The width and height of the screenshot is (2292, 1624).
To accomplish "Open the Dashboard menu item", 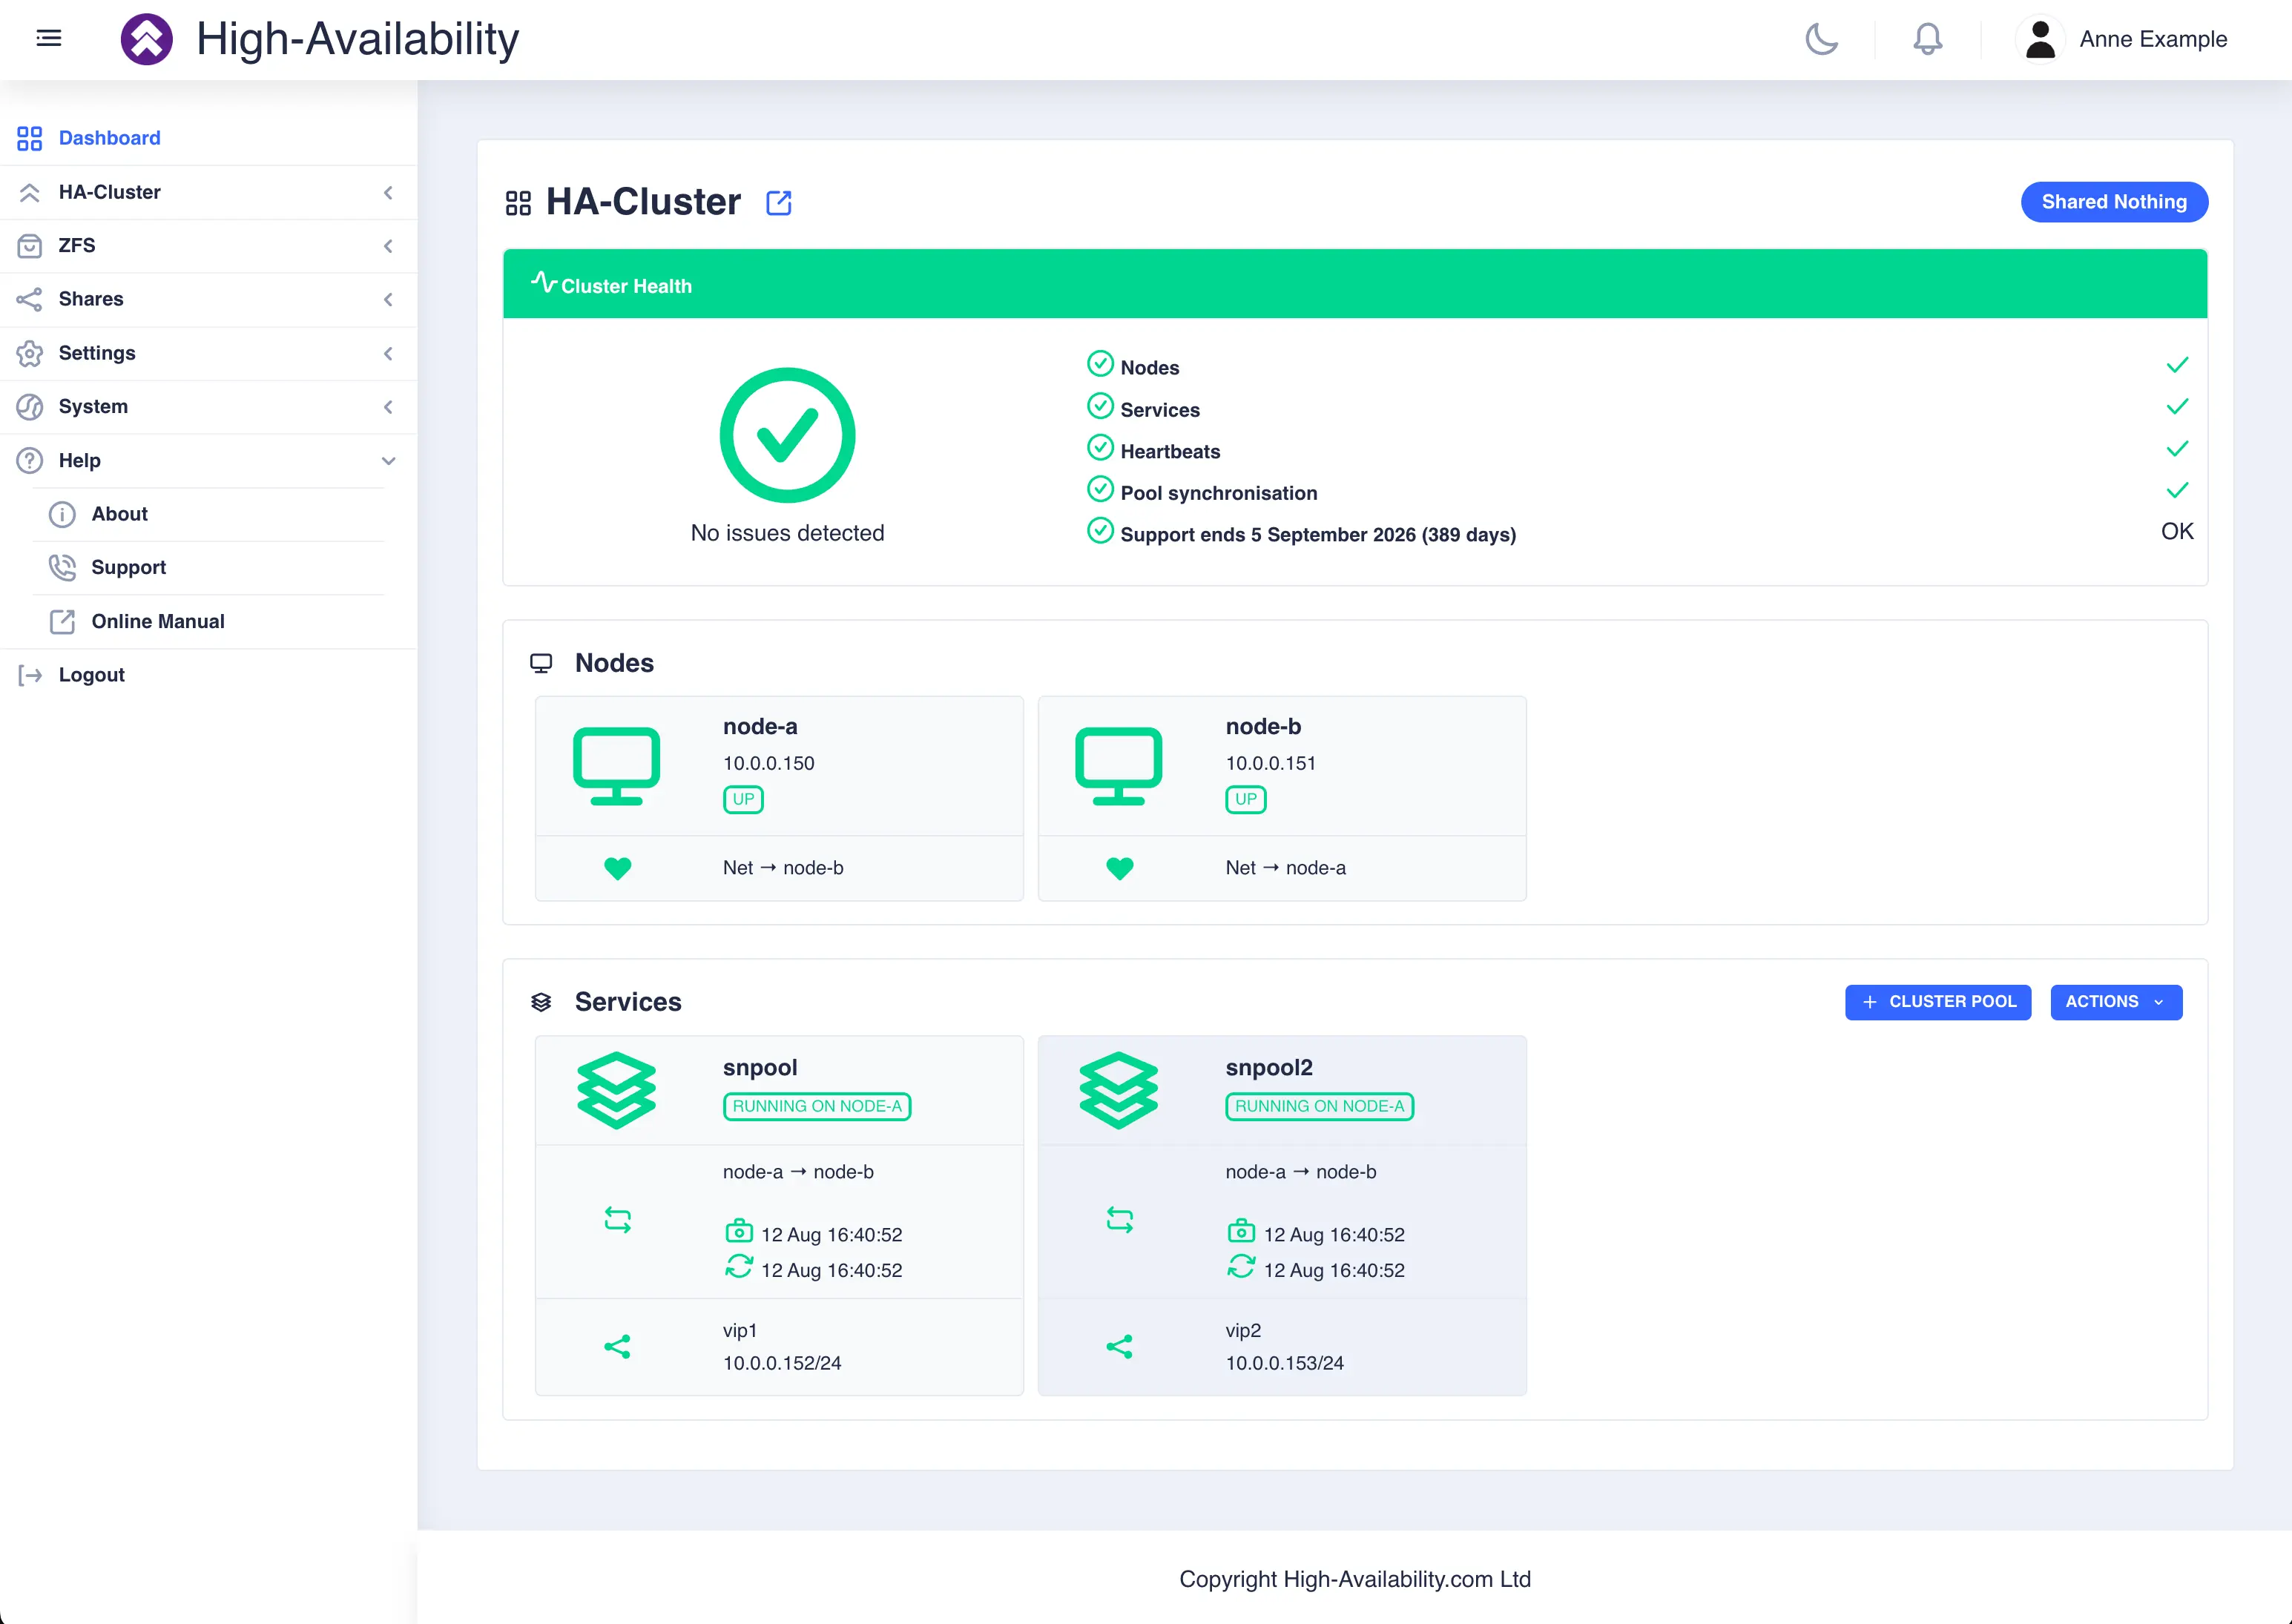I will tap(109, 138).
